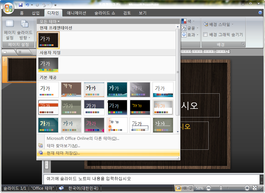Expand the 모든 테마 filter dropdown
This screenshot has height=193, width=265.
[x=50, y=21]
